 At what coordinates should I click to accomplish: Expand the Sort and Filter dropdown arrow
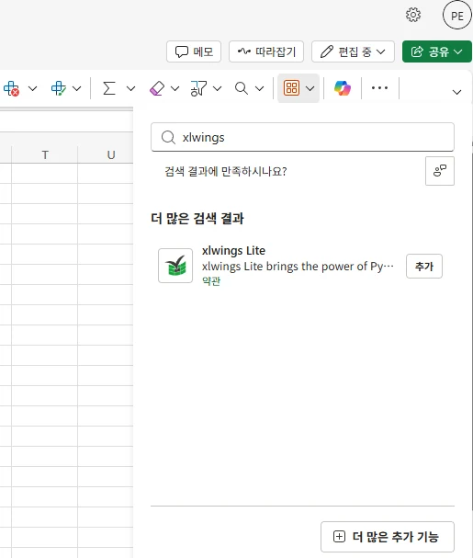217,88
